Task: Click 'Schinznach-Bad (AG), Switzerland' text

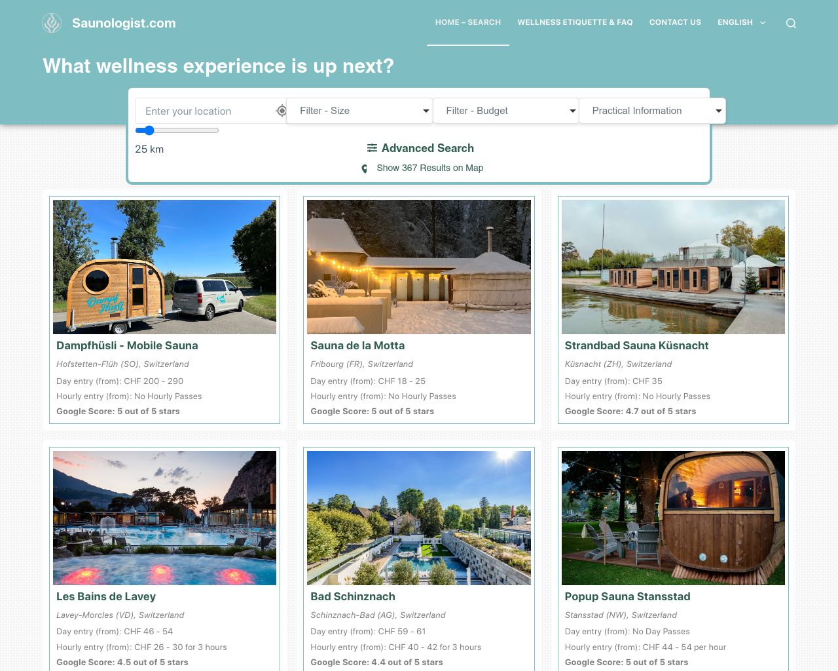Action: click(x=378, y=615)
